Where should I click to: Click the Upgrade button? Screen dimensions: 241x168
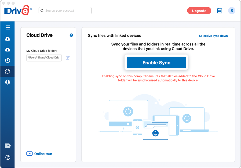(x=199, y=10)
